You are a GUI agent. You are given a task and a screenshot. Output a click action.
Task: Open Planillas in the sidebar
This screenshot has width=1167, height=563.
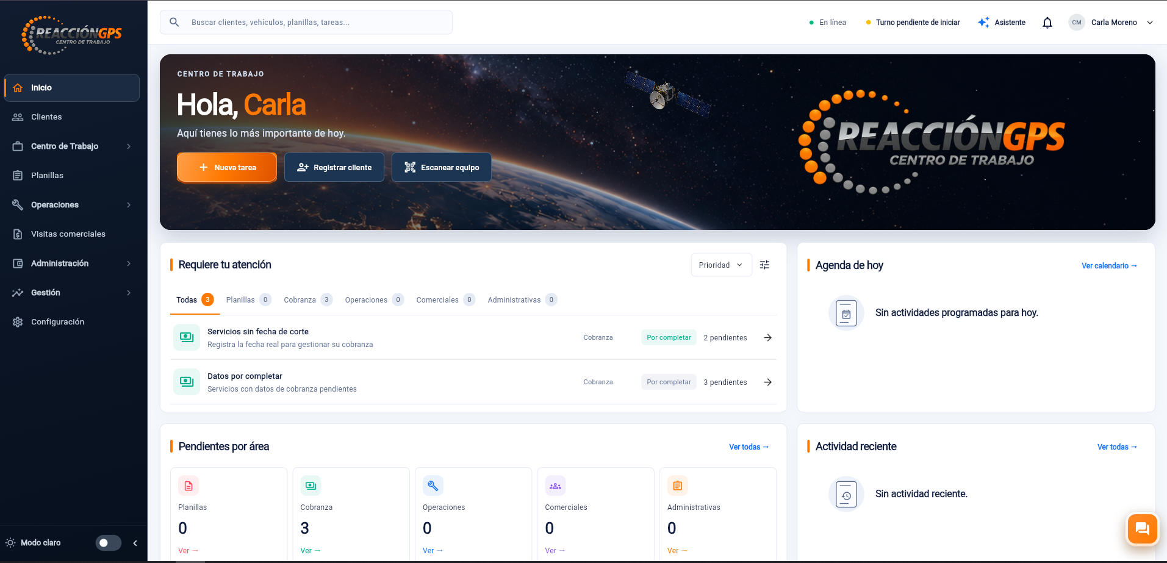tap(72, 176)
